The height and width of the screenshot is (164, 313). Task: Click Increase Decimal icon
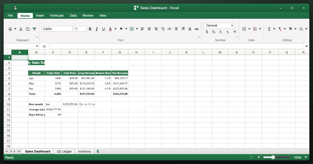tap(227, 32)
